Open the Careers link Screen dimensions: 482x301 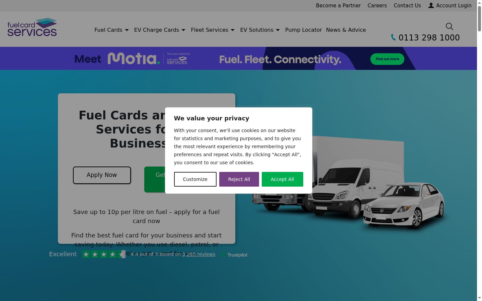[x=377, y=5]
